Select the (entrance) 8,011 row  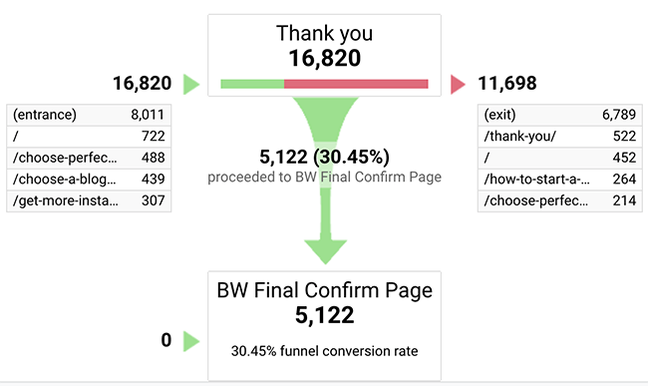point(89,115)
